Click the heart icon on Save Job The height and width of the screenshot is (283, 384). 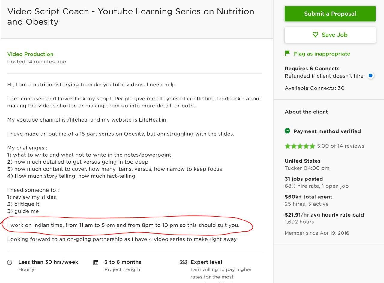tap(315, 35)
